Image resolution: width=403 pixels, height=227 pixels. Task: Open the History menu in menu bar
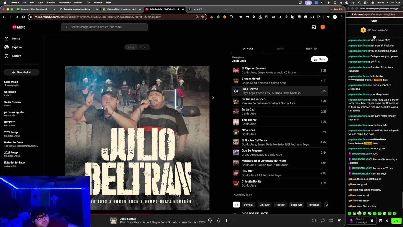coord(51,3)
